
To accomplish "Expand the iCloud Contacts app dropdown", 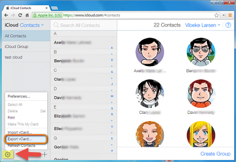I will pyautogui.click(x=32, y=25).
